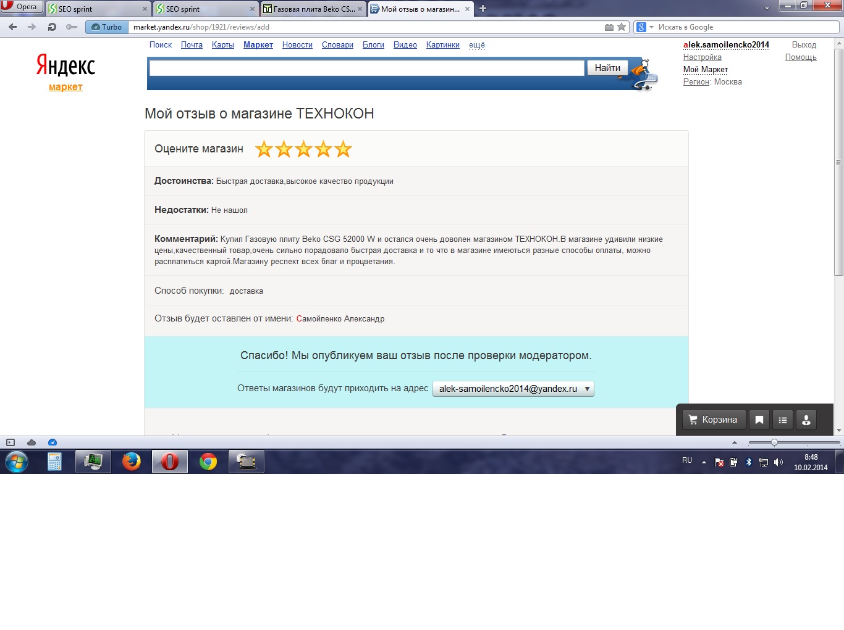Open the Помощь link

click(x=801, y=57)
